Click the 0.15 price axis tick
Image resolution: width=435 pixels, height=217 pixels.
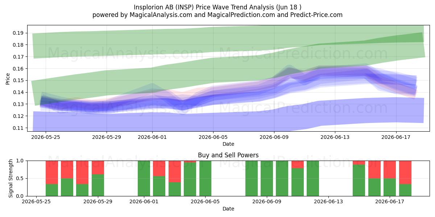pyautogui.click(x=18, y=80)
